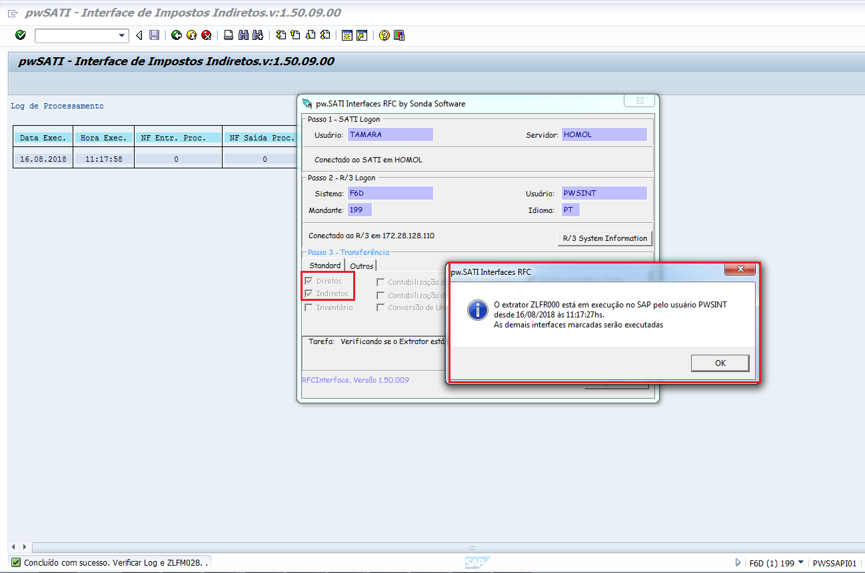The width and height of the screenshot is (865, 573).
Task: Click the Find binoculars icon
Action: point(243,35)
